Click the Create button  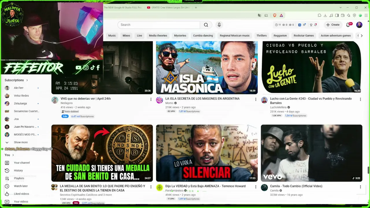point(333,25)
